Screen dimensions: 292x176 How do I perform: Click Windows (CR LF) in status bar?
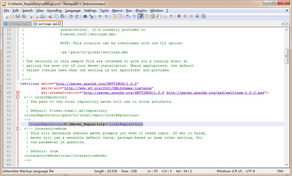coord(229,171)
